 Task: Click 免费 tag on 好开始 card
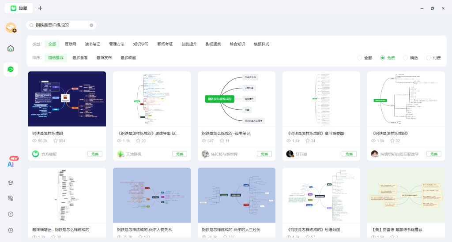click(349, 154)
